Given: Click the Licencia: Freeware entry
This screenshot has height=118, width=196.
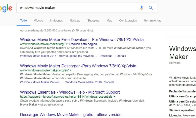Looking at the screenshot, I should click(182, 115).
